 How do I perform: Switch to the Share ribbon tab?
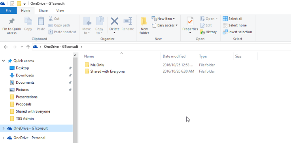43,11
